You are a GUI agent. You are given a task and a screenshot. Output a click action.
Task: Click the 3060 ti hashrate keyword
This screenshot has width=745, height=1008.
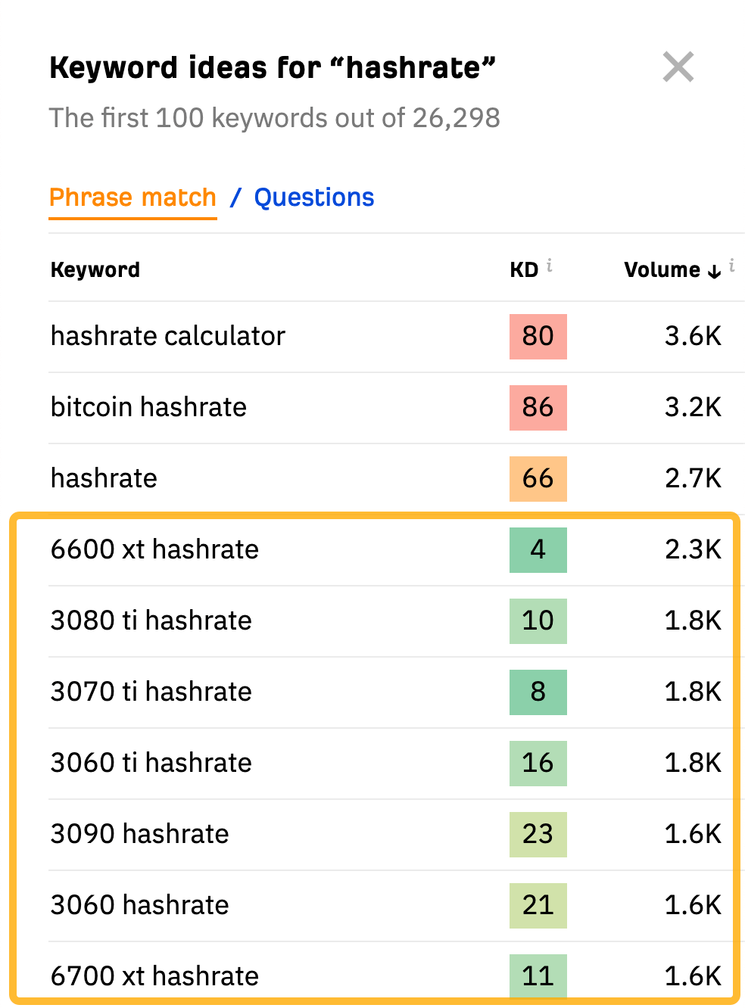[x=151, y=764]
